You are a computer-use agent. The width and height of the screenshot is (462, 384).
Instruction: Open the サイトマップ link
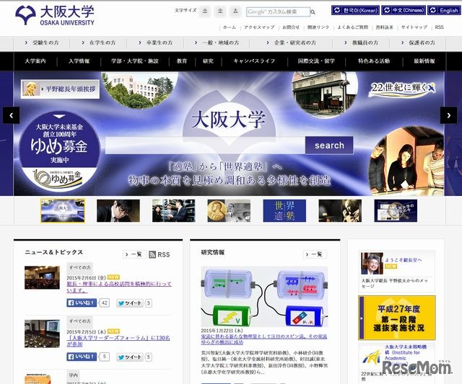pyautogui.click(x=414, y=27)
